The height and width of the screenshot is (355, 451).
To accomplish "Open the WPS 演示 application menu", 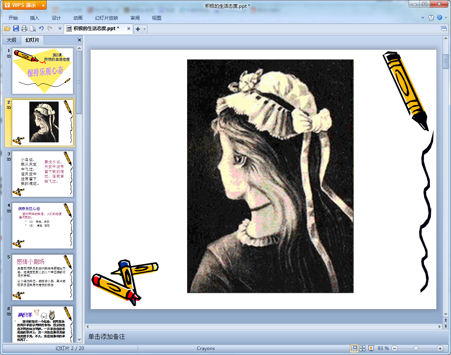I will click(x=22, y=5).
